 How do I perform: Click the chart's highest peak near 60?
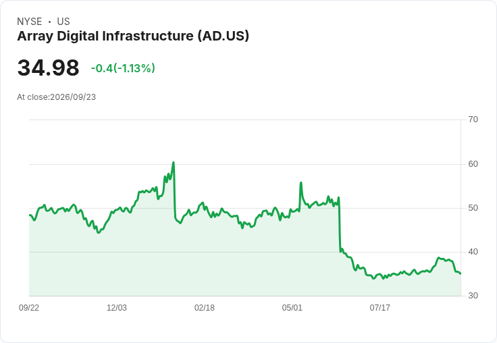tap(174, 163)
